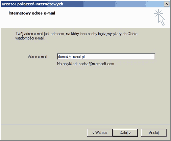Screen dimensions: 171x141
Task: Go back with the < Wstecz button
Action: pos(100,133)
